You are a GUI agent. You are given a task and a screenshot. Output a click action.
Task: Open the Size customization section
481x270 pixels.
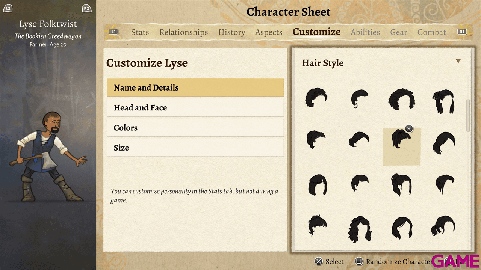(195, 148)
